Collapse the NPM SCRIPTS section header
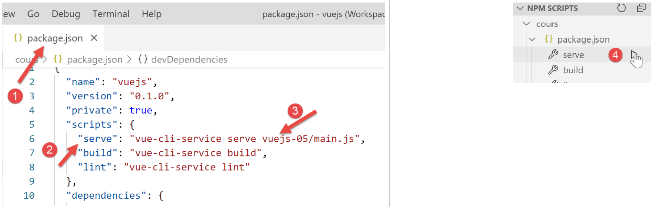The image size is (659, 207). click(x=520, y=8)
